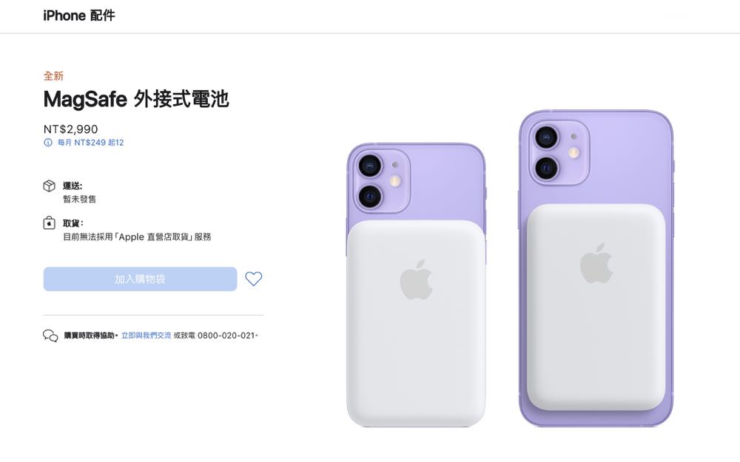Open the iPhone 配件 header section

click(x=79, y=16)
